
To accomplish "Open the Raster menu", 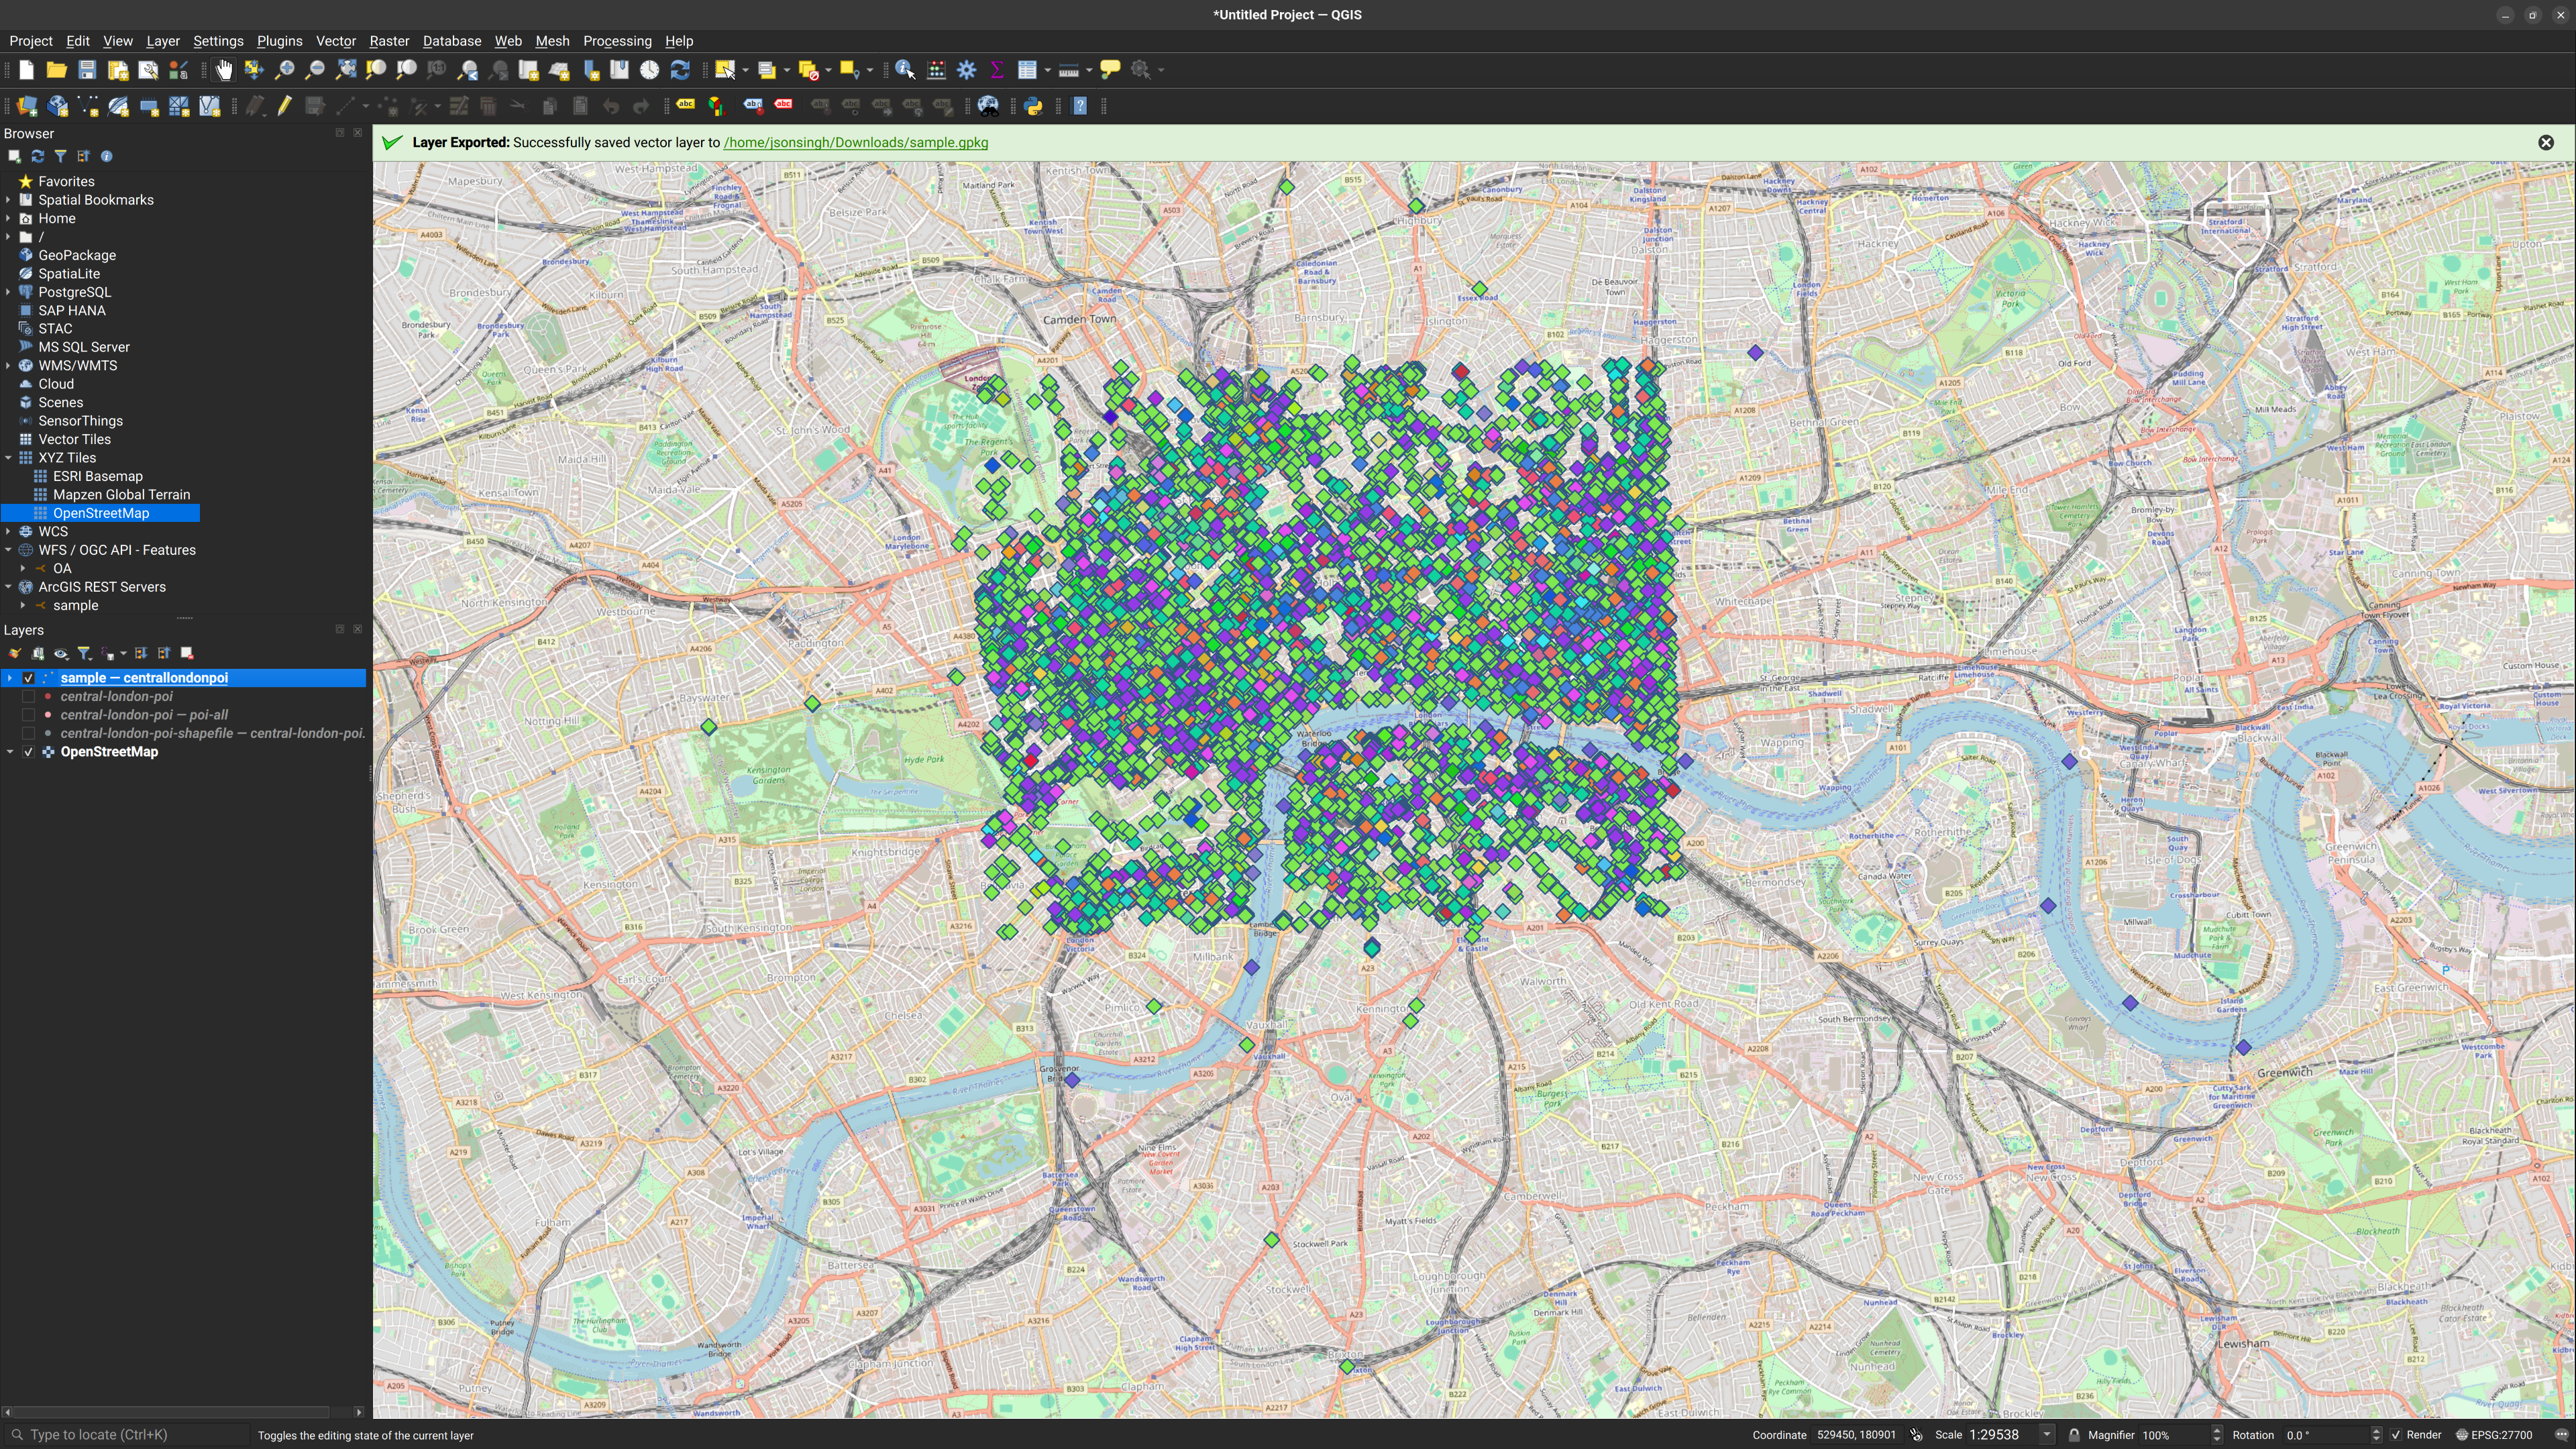I will pos(389,41).
